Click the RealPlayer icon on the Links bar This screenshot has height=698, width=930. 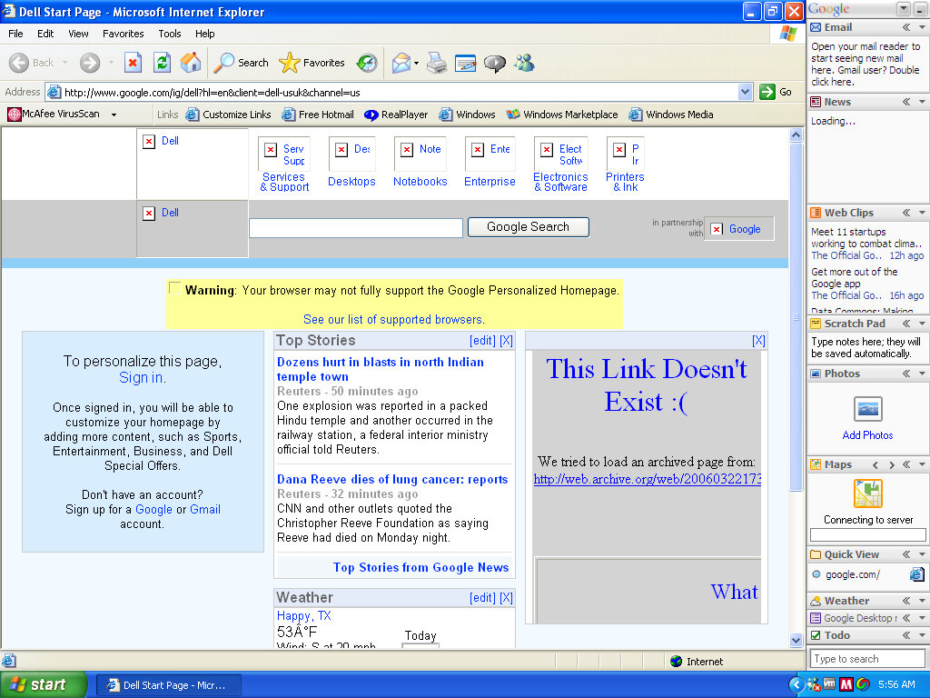370,115
